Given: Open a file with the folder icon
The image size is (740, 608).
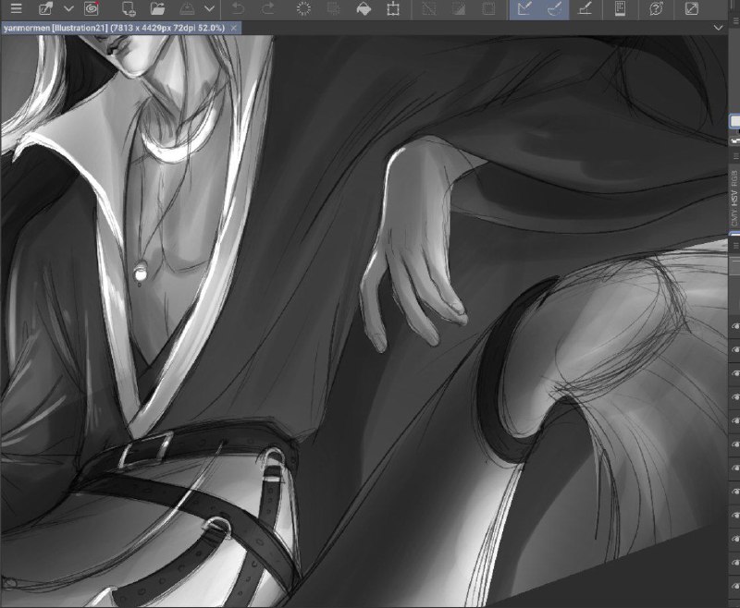Looking at the screenshot, I should click(x=157, y=8).
